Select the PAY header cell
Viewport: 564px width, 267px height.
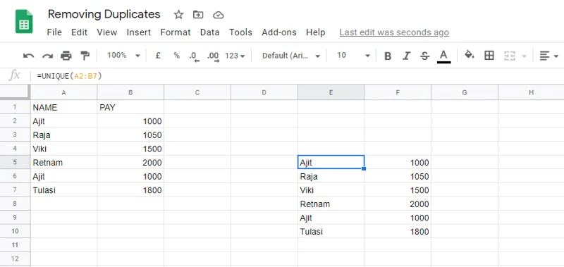(130, 107)
